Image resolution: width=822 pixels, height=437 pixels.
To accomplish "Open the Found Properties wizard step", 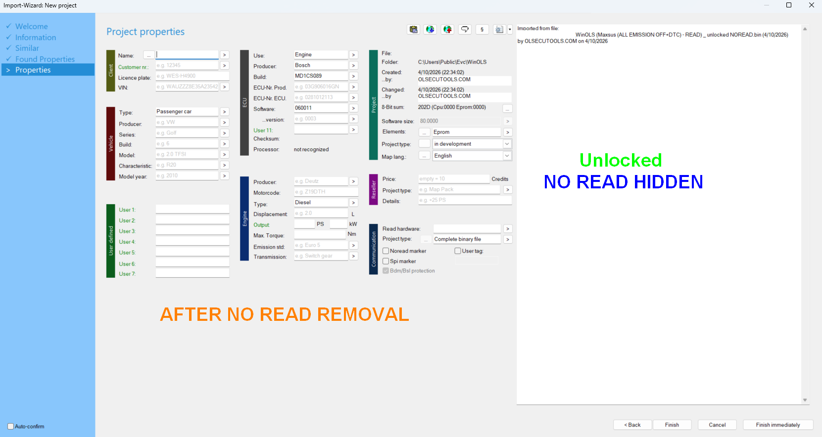I will [x=45, y=59].
